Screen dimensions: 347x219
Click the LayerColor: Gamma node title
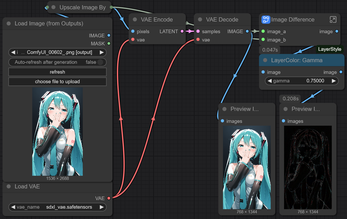pyautogui.click(x=297, y=60)
